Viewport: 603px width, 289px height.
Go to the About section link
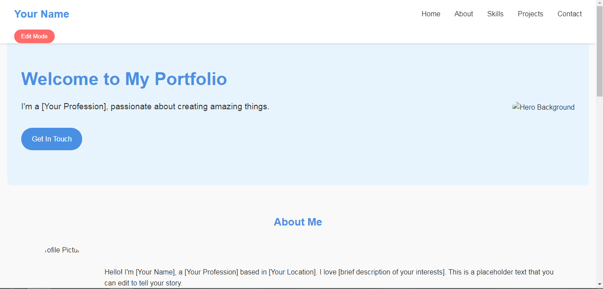point(463,14)
